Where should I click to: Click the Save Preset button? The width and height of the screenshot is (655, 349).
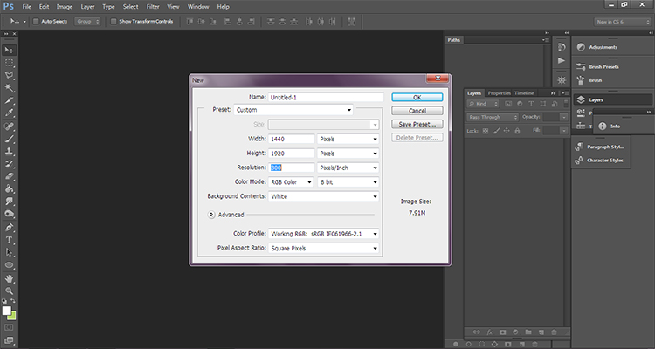tap(417, 124)
